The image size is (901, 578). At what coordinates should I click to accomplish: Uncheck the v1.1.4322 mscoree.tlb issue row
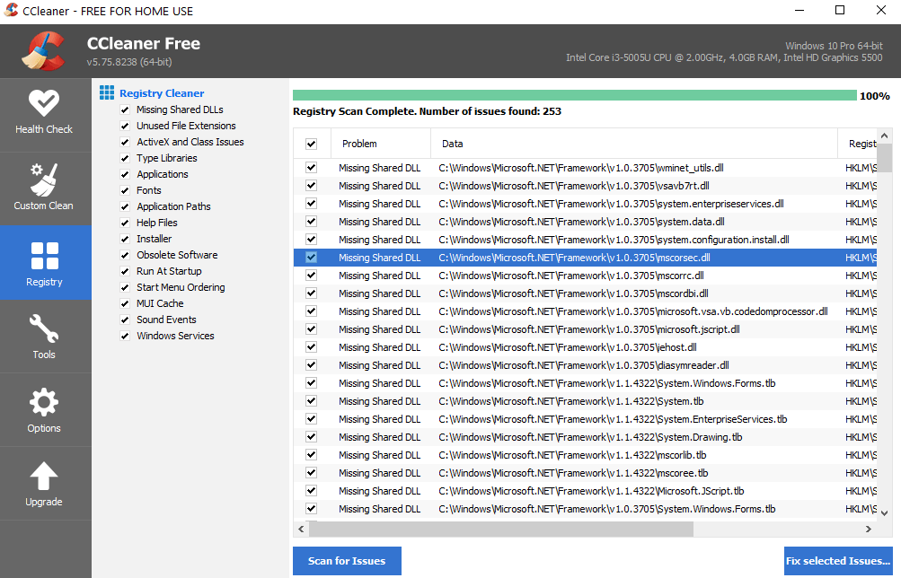pyautogui.click(x=312, y=472)
